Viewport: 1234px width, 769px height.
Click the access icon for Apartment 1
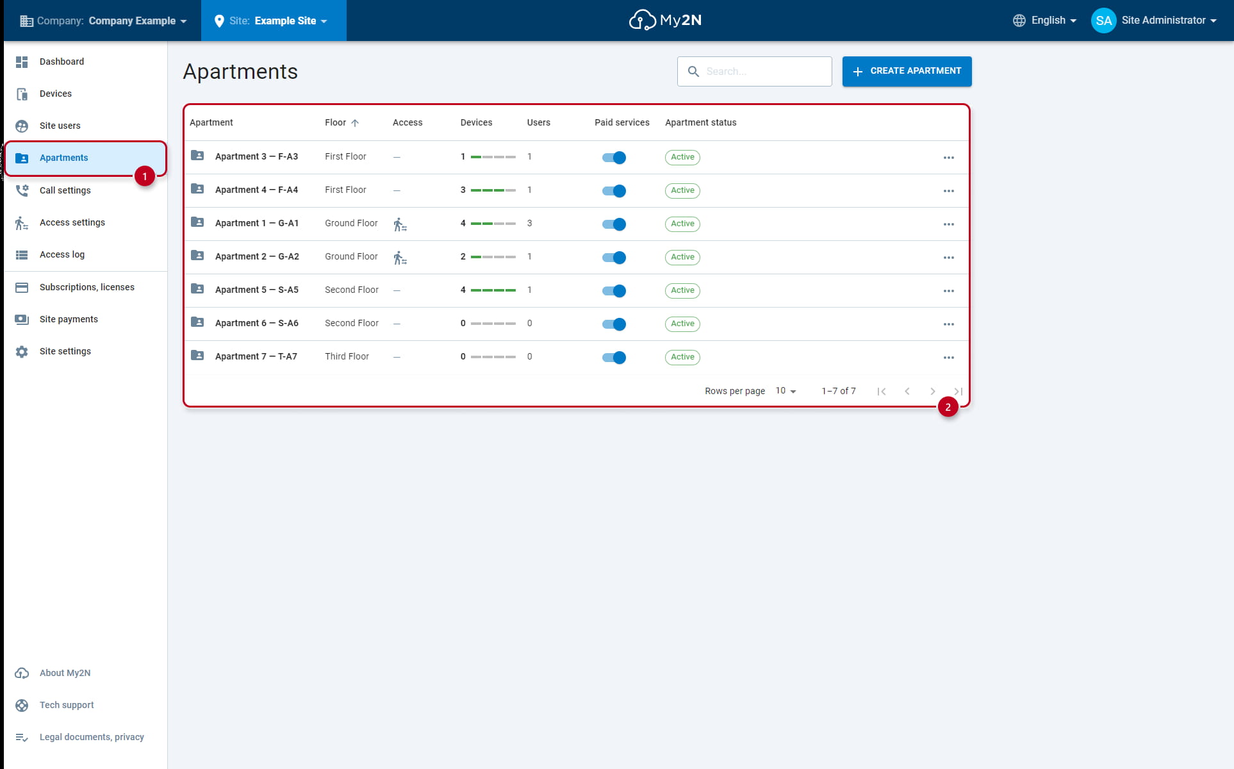click(400, 224)
